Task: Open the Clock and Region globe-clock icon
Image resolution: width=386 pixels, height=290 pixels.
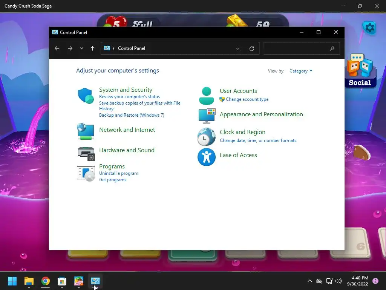Action: [x=206, y=136]
